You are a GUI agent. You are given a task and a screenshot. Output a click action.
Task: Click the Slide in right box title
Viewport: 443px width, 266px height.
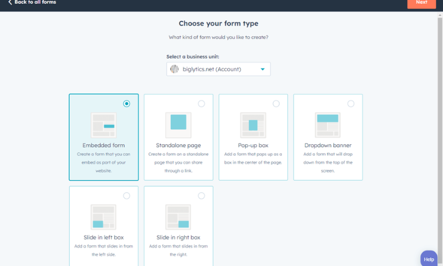[x=178, y=238]
